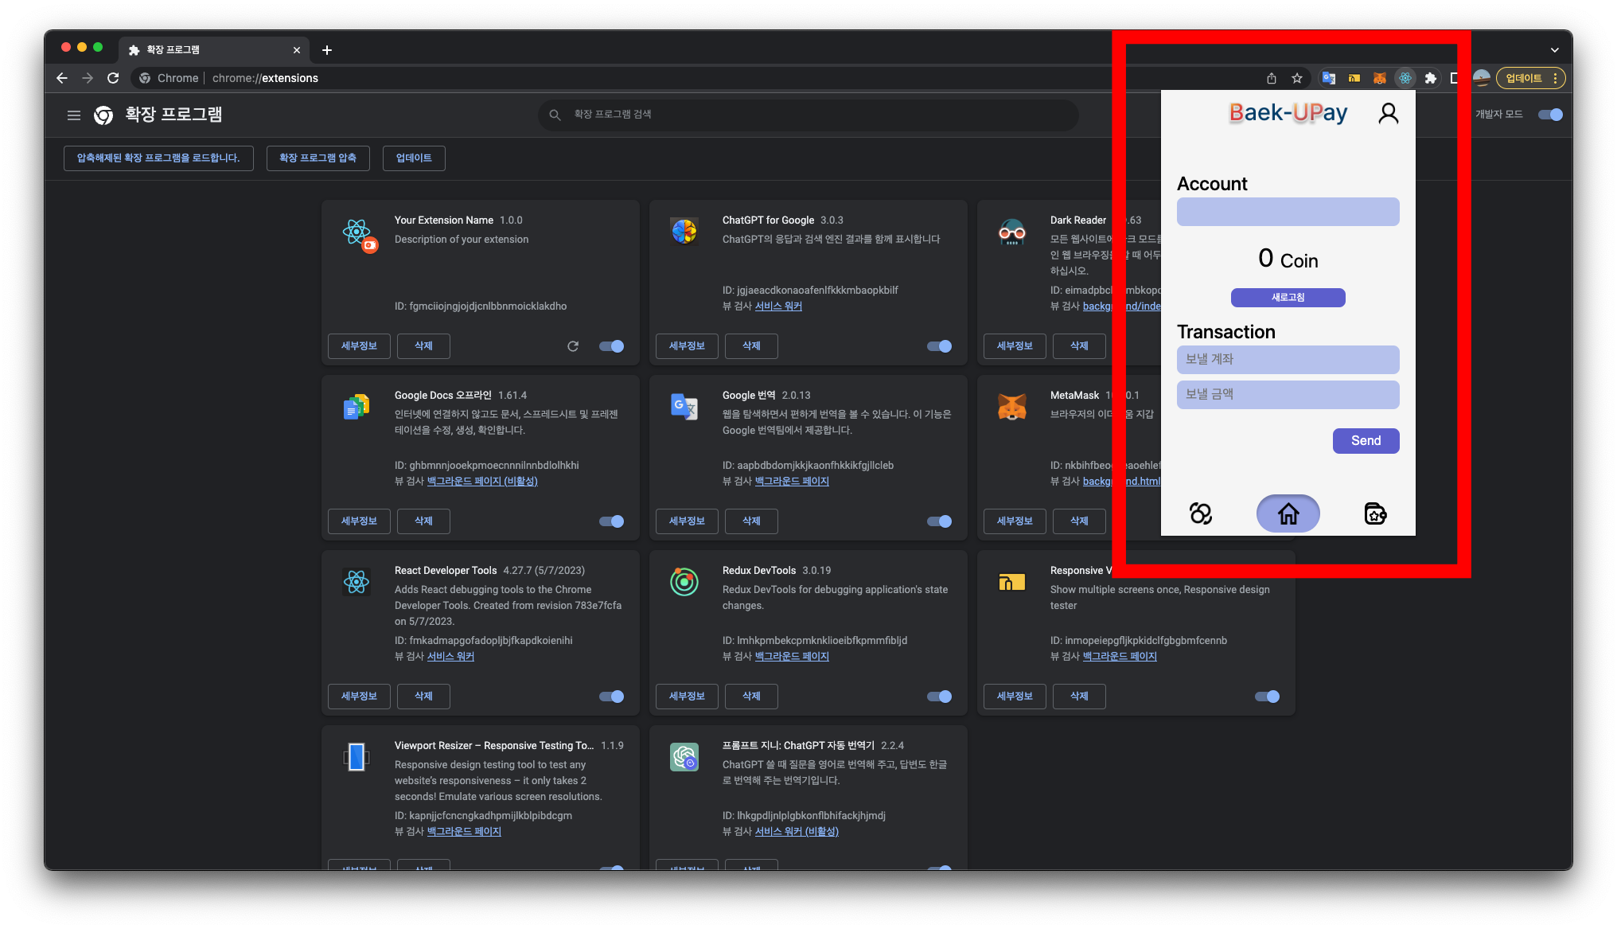This screenshot has height=929, width=1617.
Task: Click the 새로고침 button under Coin balance
Action: point(1288,298)
